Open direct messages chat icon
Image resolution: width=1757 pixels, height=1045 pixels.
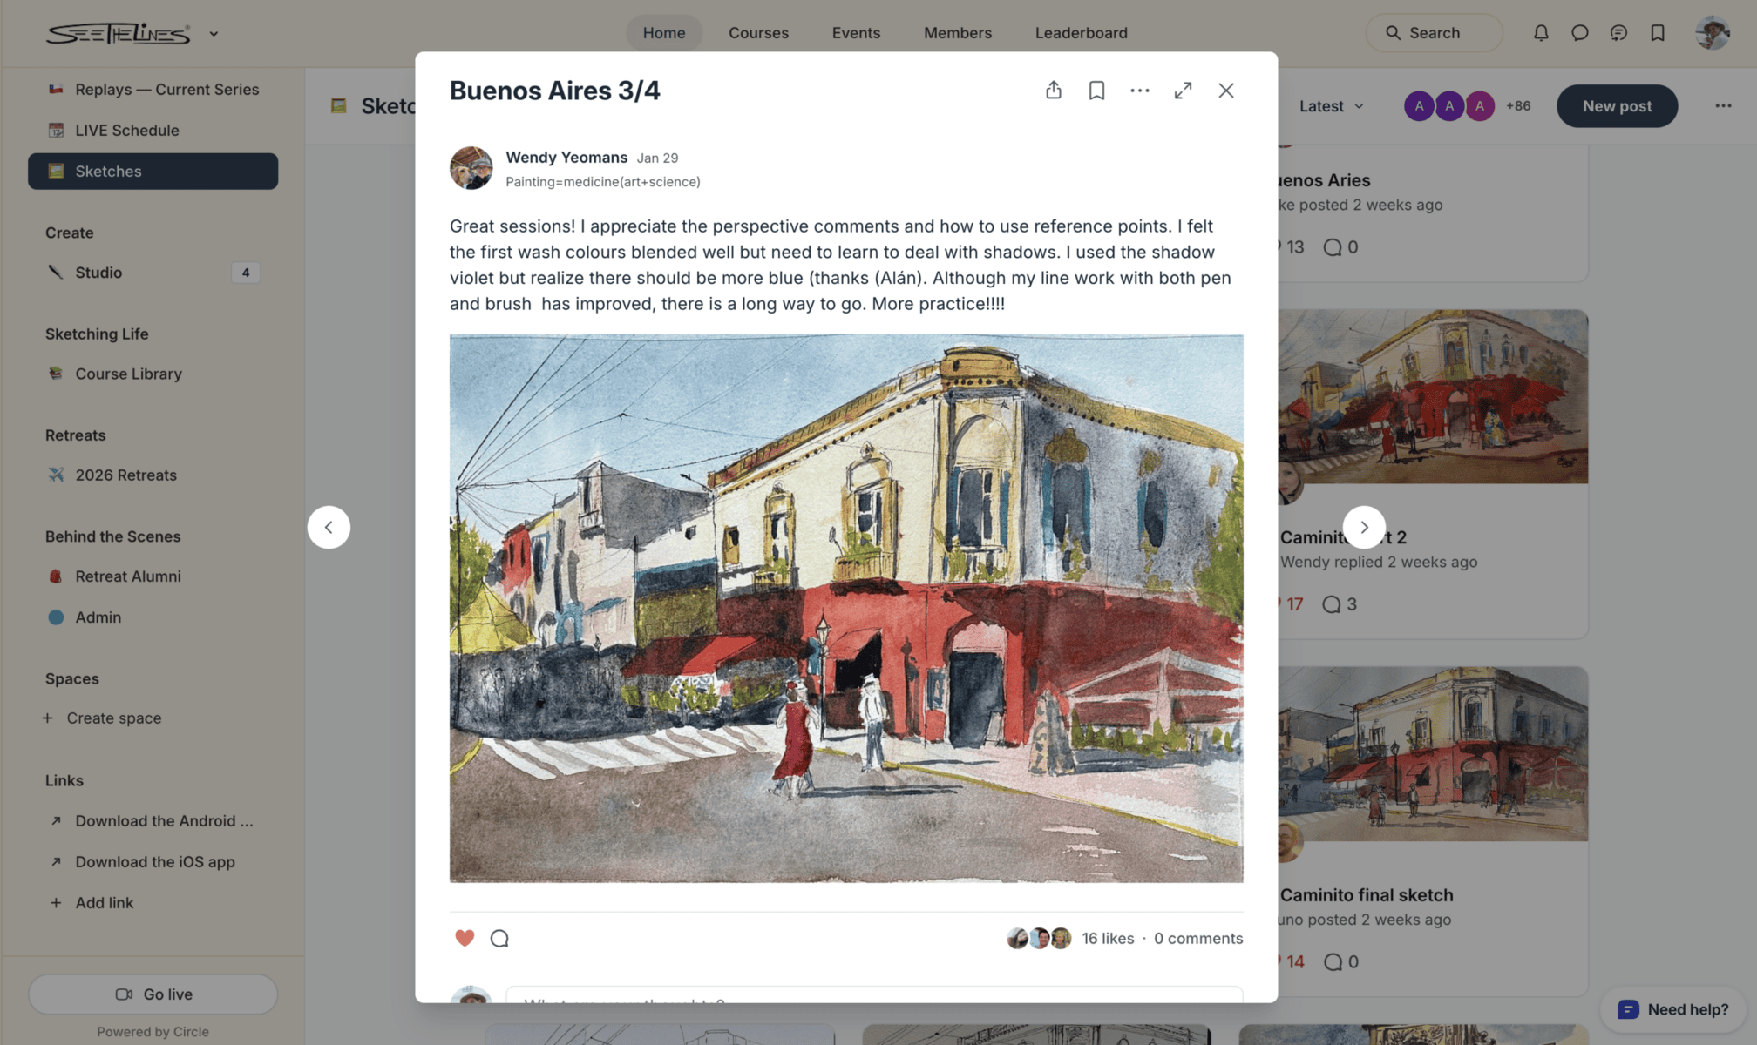(1579, 33)
